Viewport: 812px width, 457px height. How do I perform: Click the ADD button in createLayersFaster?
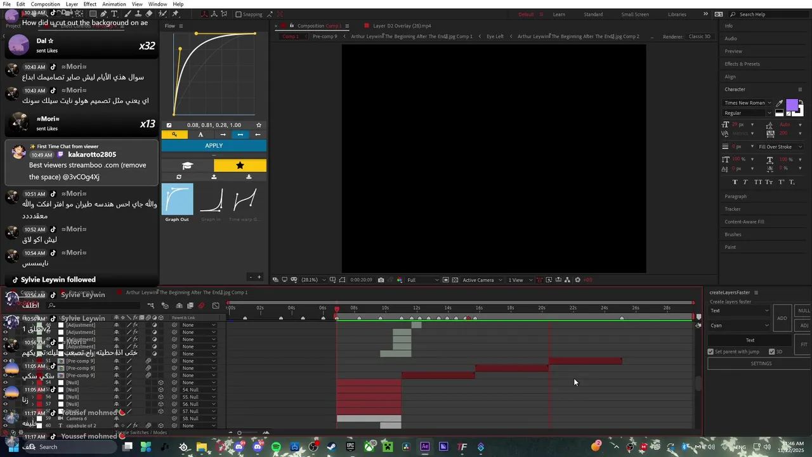(x=782, y=318)
